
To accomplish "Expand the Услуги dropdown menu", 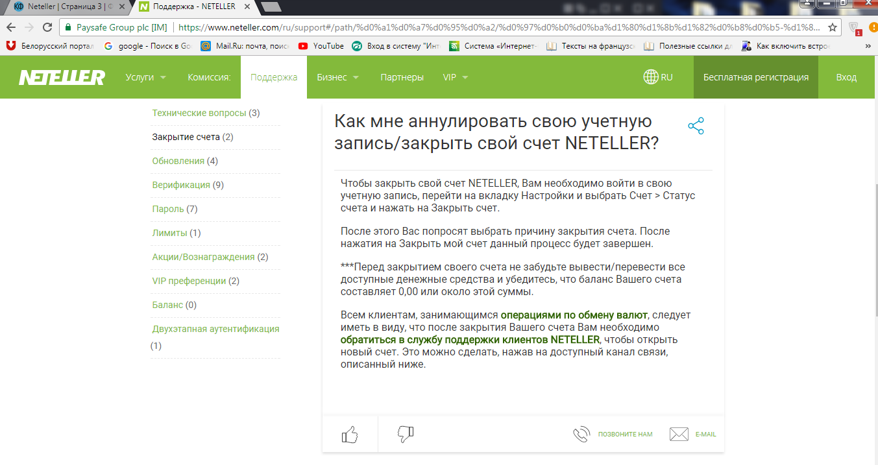I will (x=146, y=77).
